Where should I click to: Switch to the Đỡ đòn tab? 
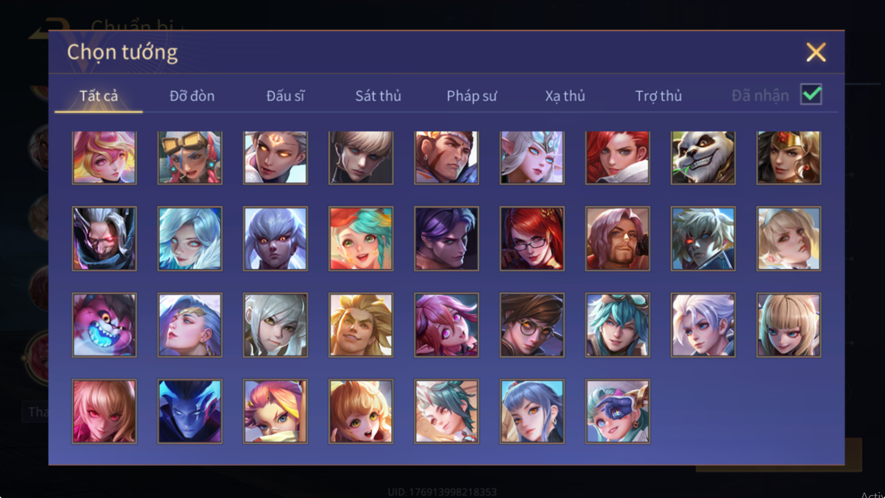(192, 96)
